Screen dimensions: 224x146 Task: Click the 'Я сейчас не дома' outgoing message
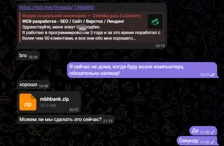tap(142, 70)
